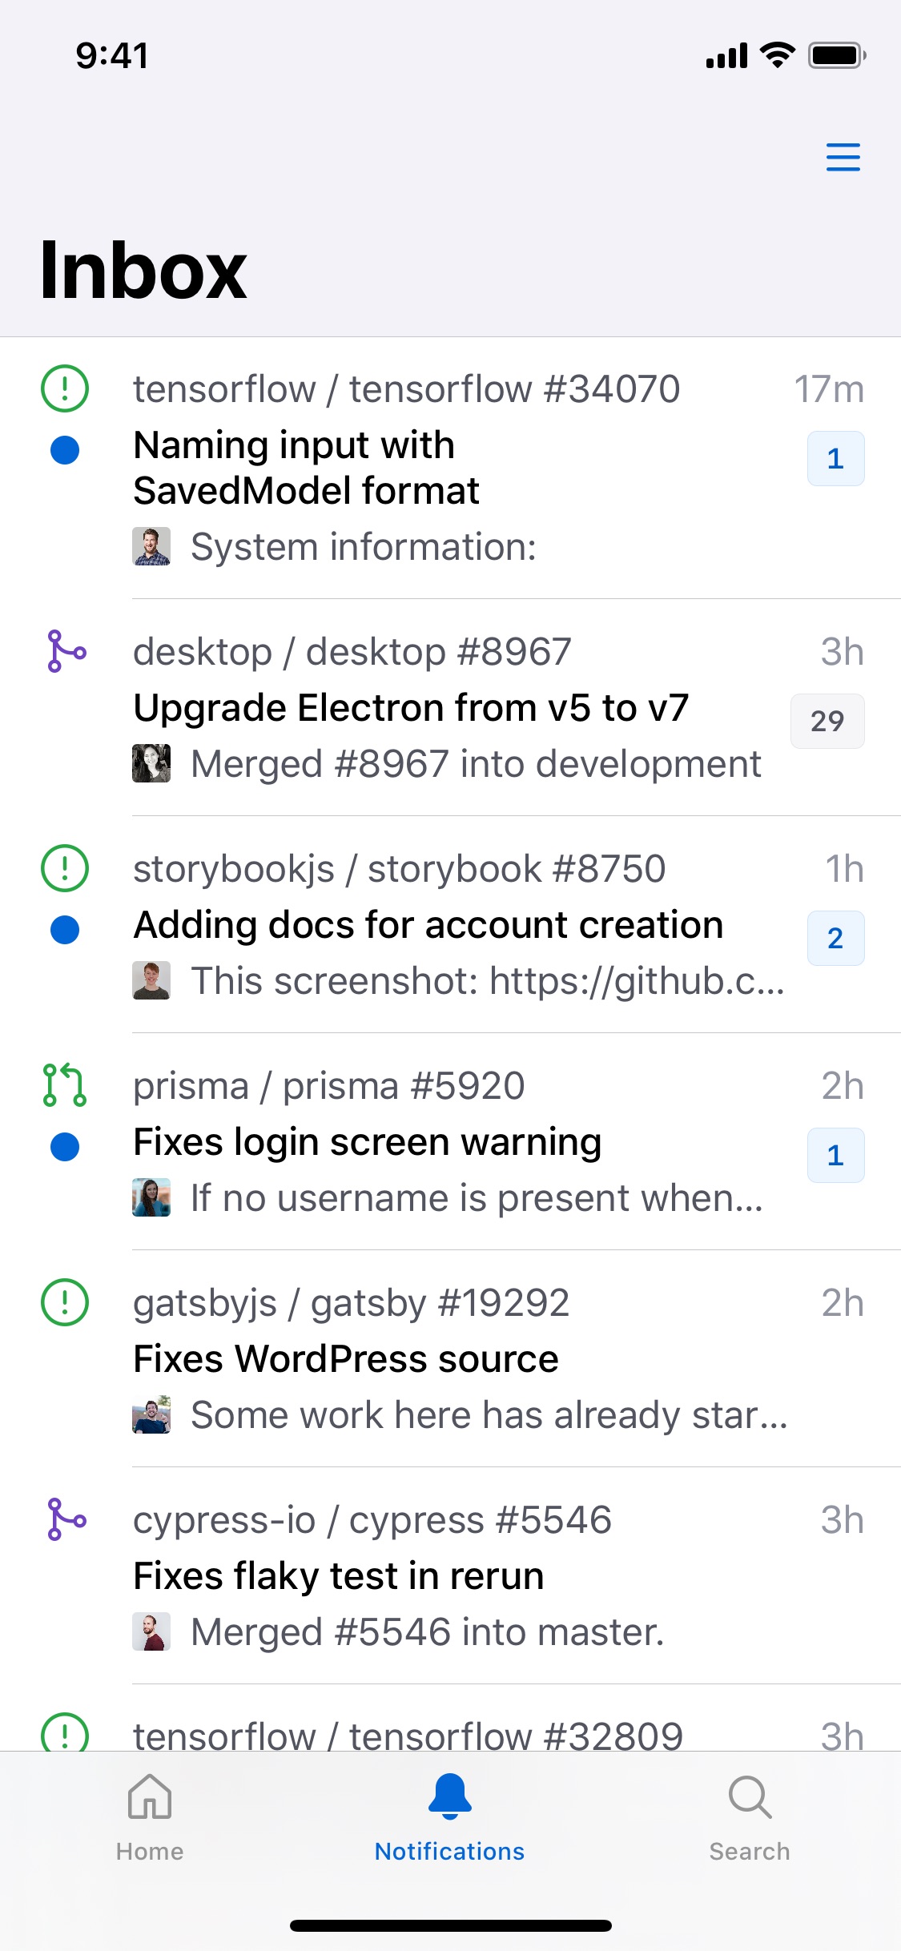Tap open-issue icon for storybook #8750
The height and width of the screenshot is (1951, 901).
pyautogui.click(x=64, y=868)
